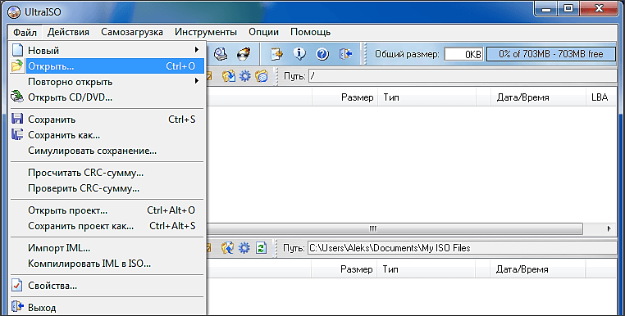Choose Просчитать CRC-сумму...
This screenshot has height=316, width=625.
coord(107,173)
